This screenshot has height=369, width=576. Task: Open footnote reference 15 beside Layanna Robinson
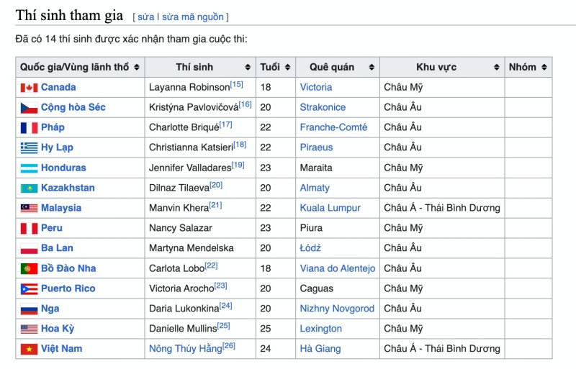[236, 85]
